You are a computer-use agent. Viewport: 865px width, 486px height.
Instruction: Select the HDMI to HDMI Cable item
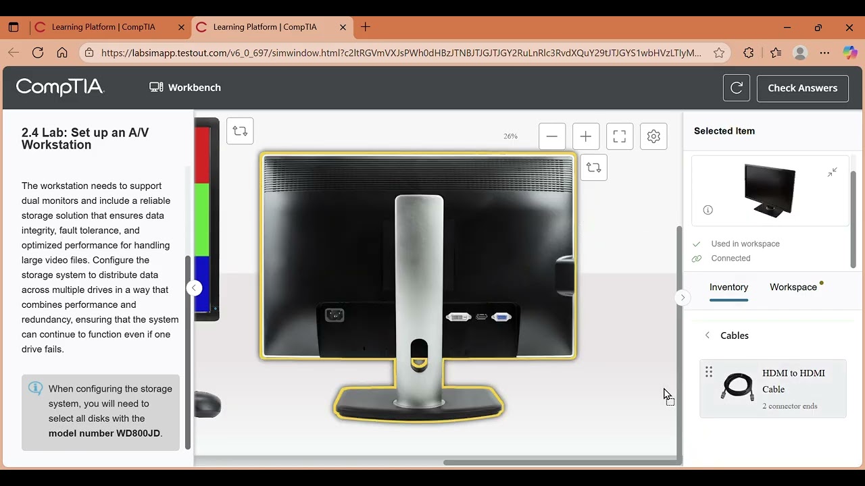click(x=773, y=389)
